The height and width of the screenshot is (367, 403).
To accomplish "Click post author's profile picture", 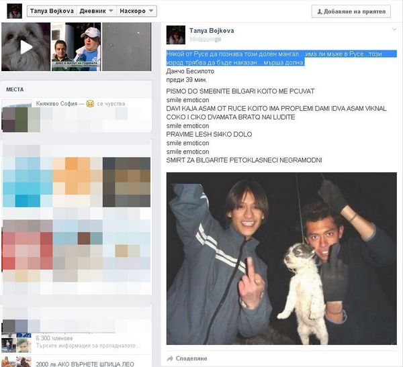I will tap(176, 35).
